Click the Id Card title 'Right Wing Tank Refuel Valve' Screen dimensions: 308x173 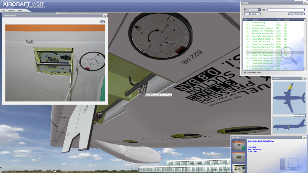click(261, 141)
